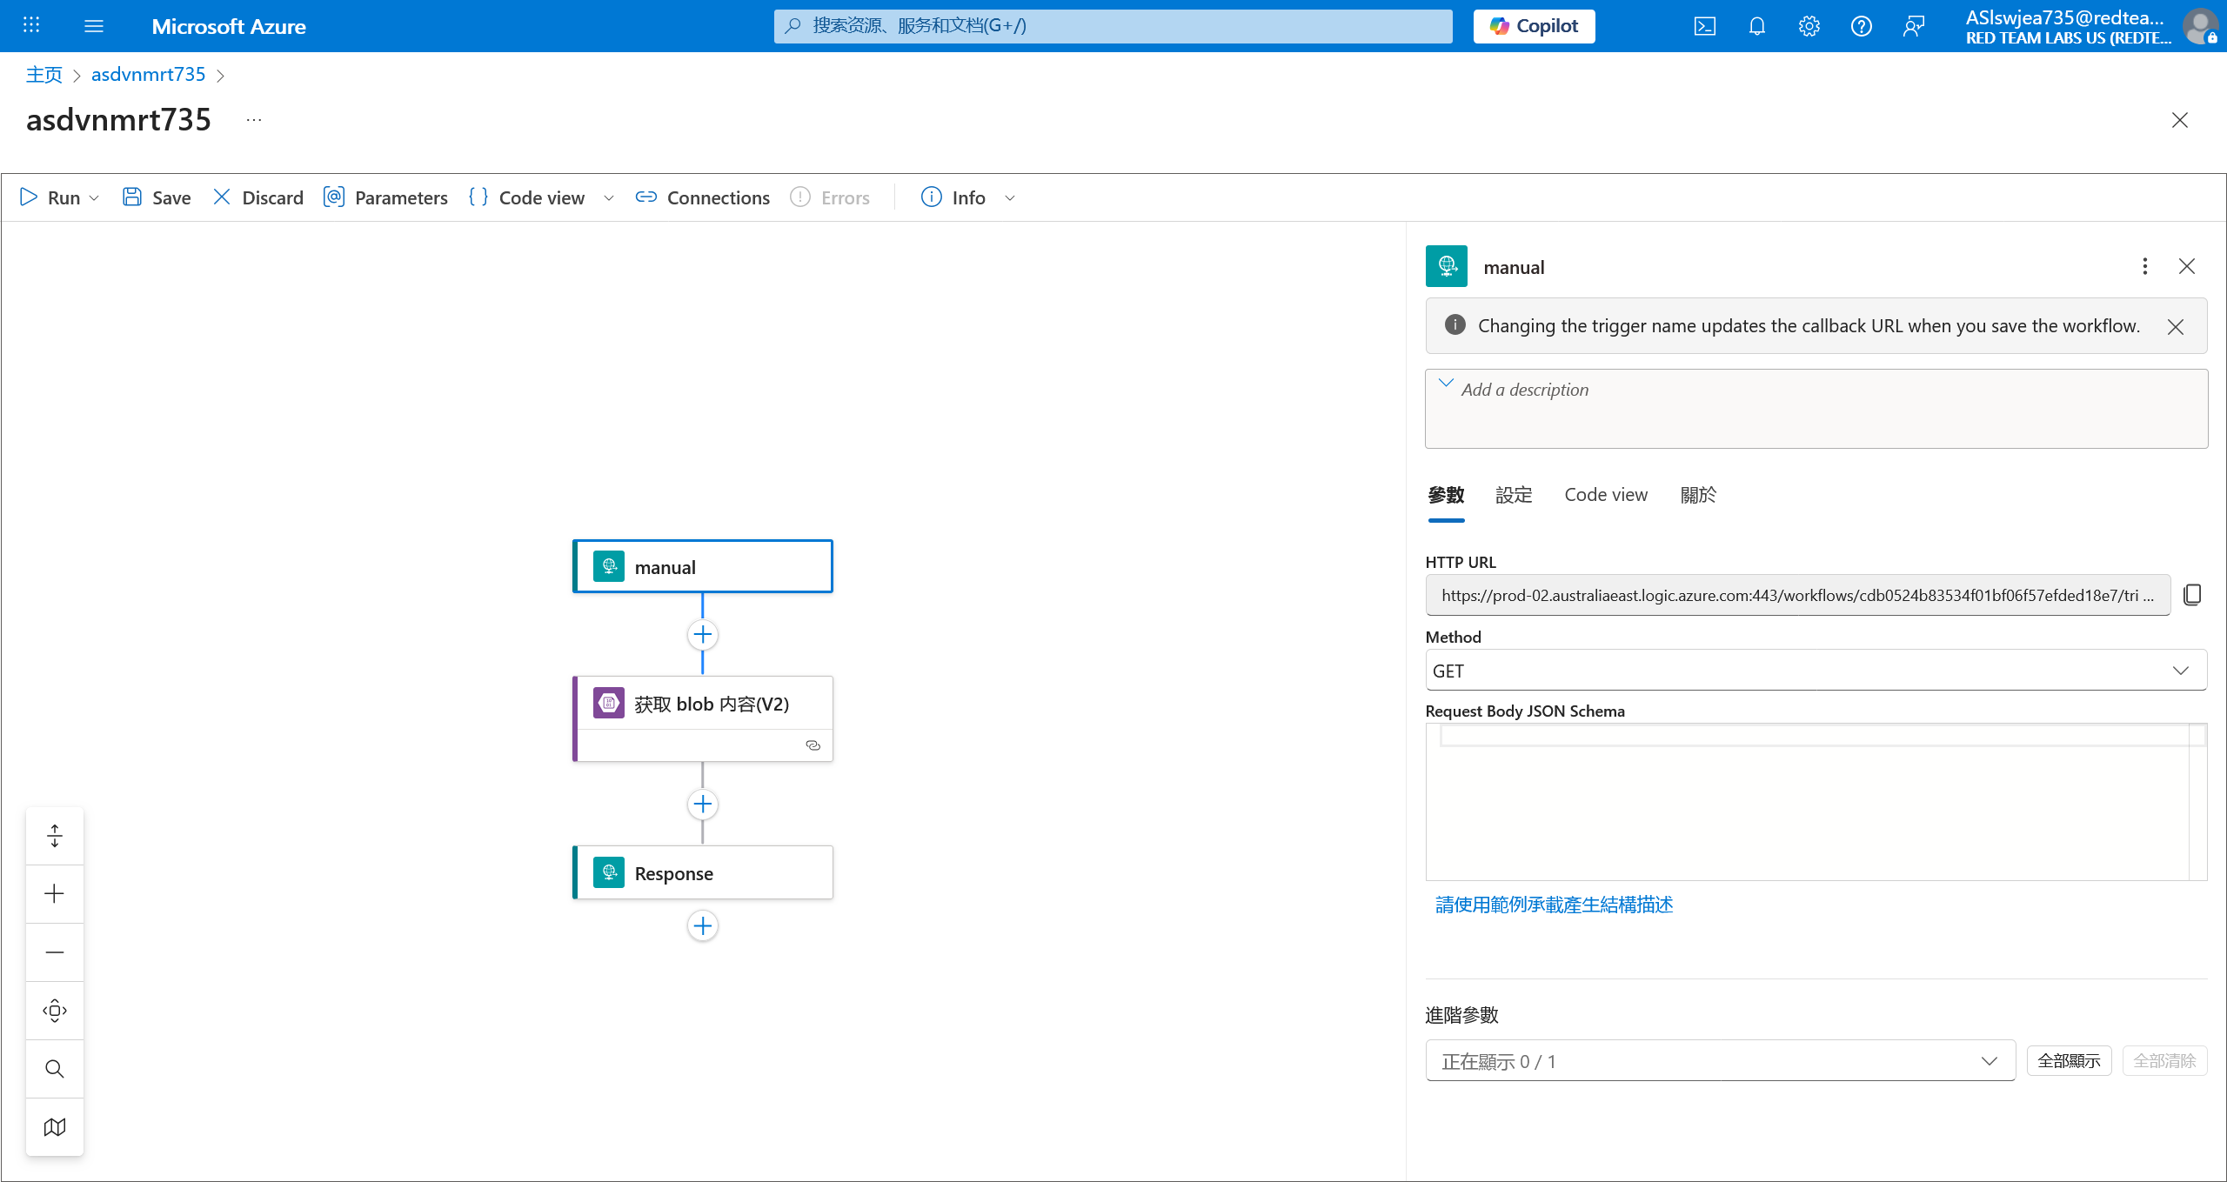2227x1182 pixels.
Task: Click the minimap icon in canvas controls
Action: click(55, 1127)
